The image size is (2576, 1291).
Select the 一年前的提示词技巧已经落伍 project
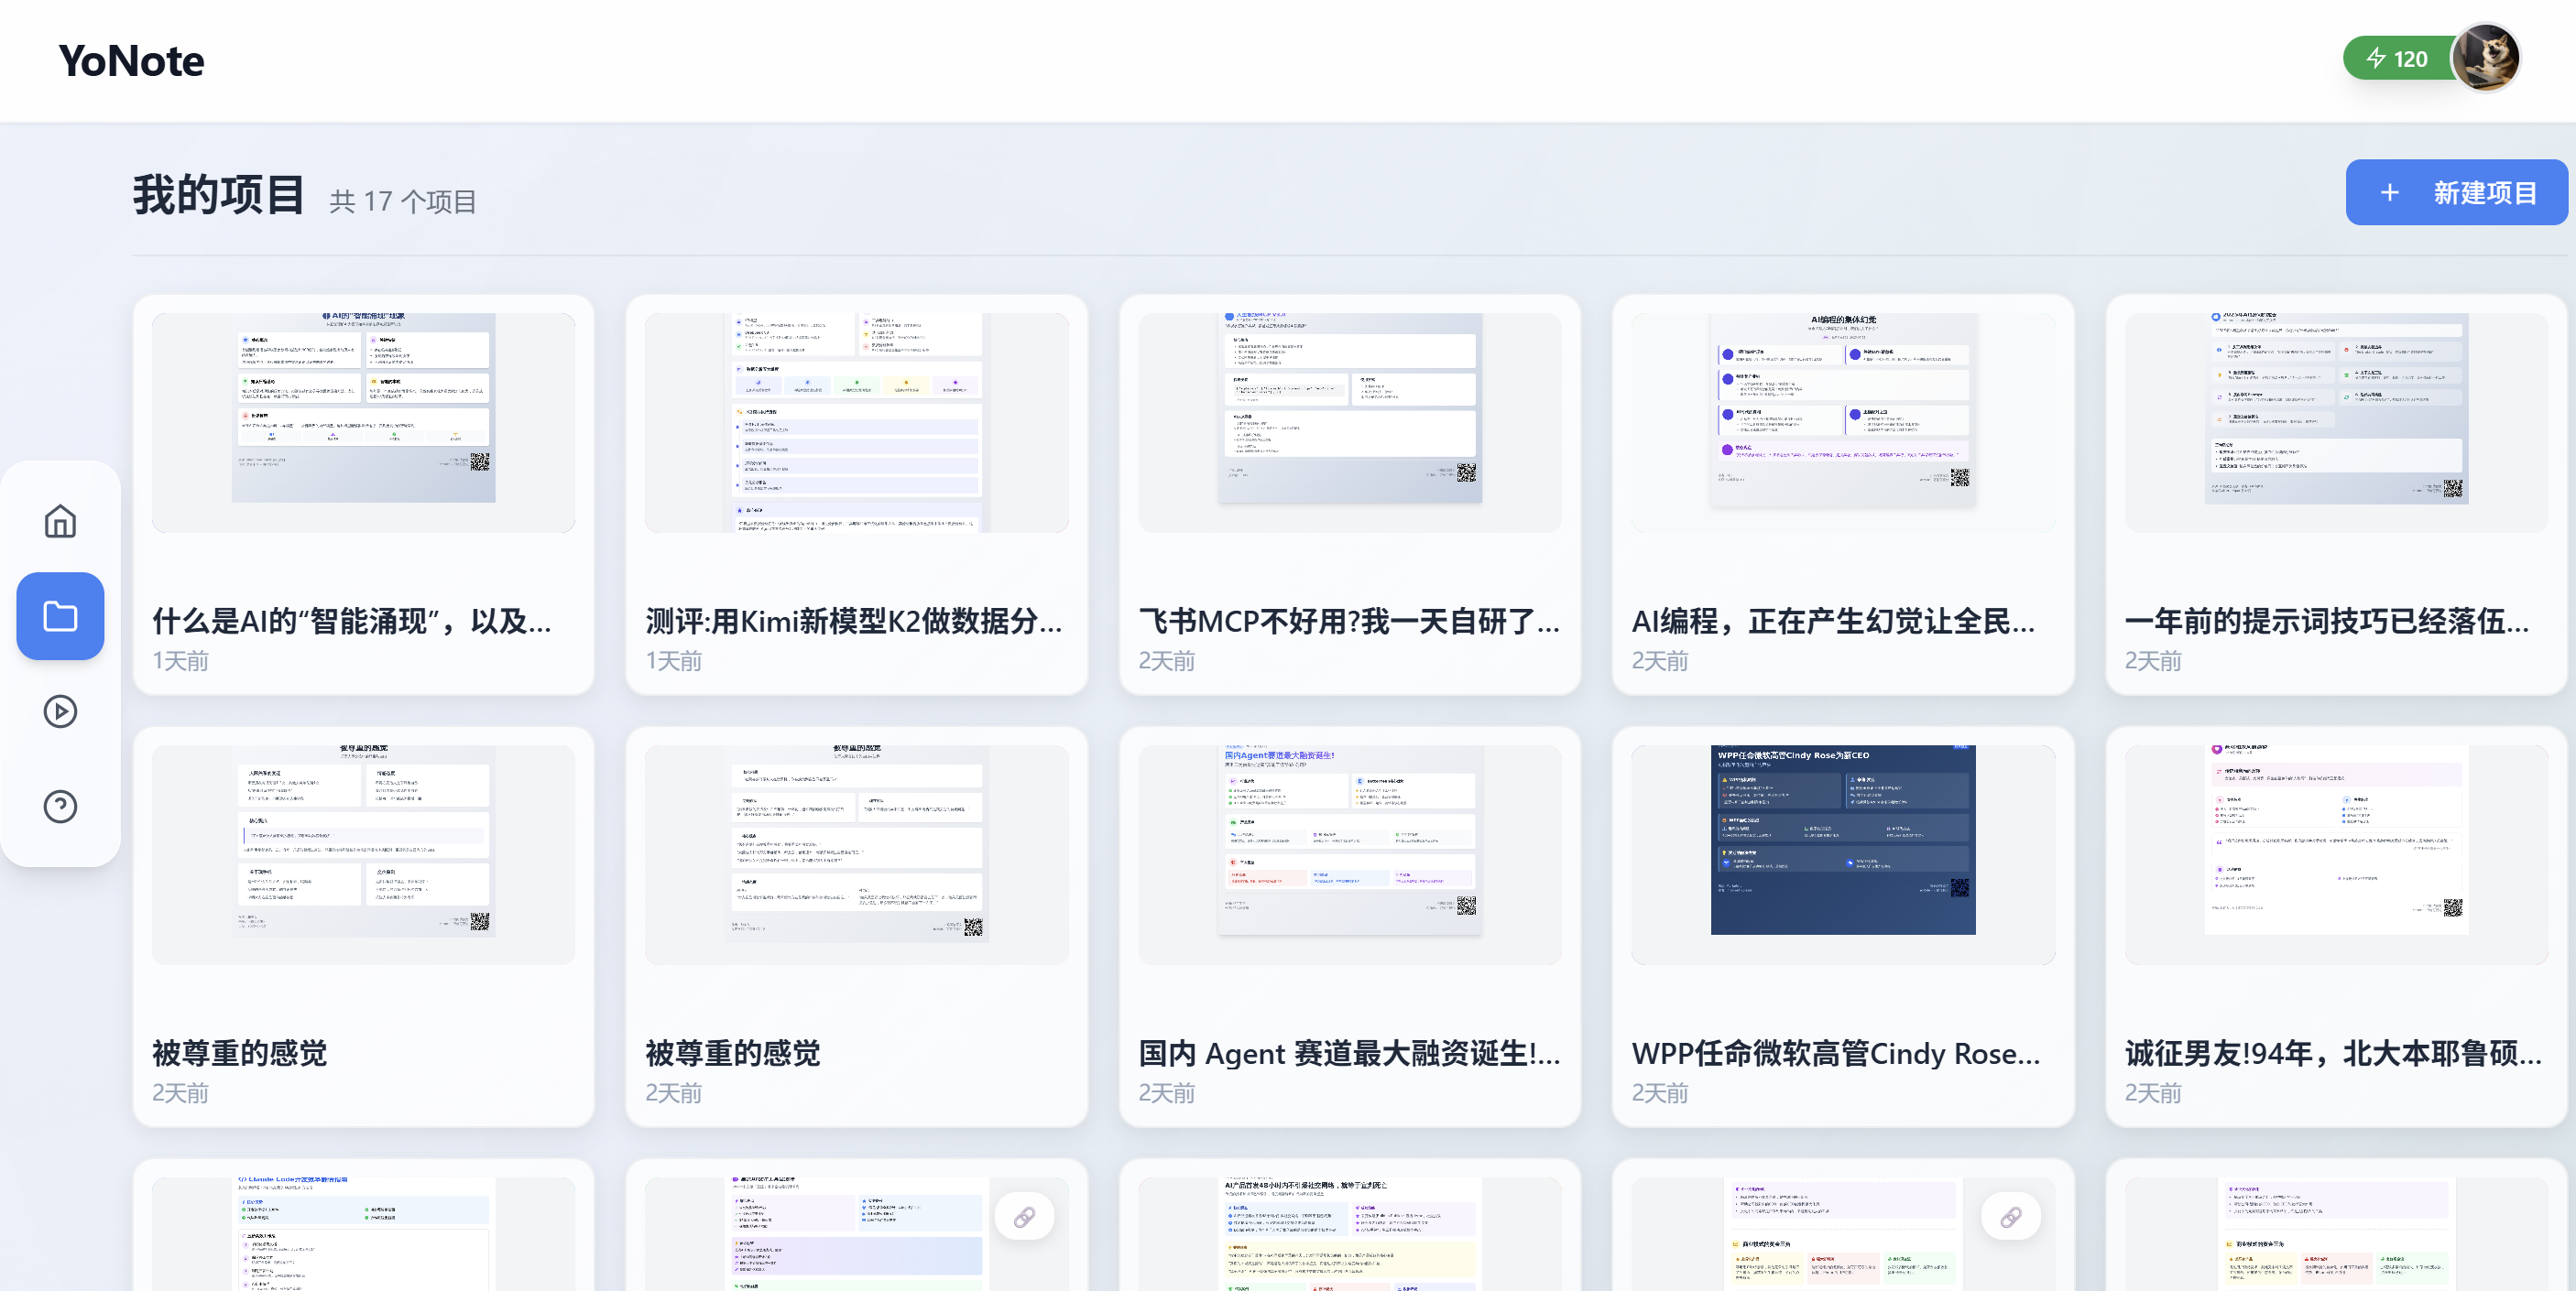[2326, 621]
